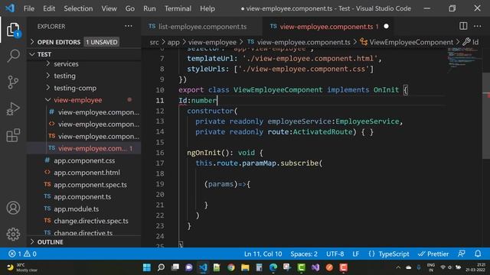Expand the testing-comp folder
This screenshot has width=490, height=275.
[75, 88]
